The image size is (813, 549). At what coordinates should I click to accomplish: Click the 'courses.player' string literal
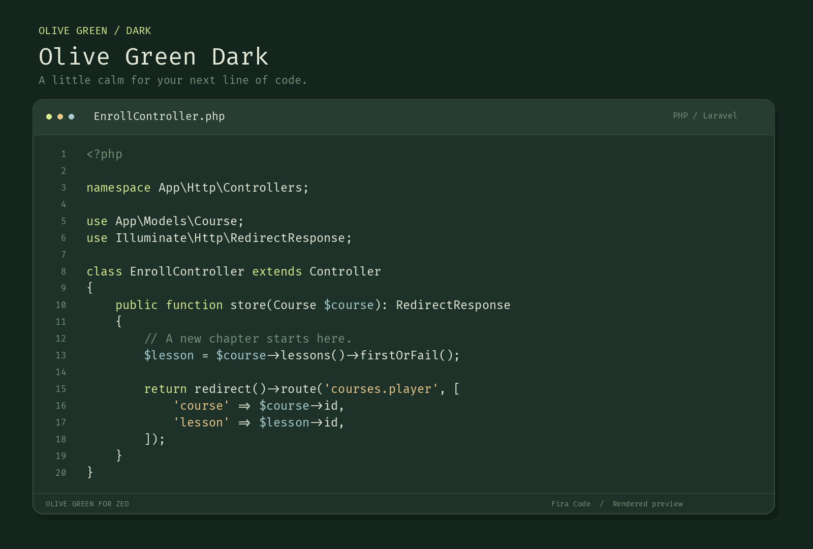click(x=381, y=389)
